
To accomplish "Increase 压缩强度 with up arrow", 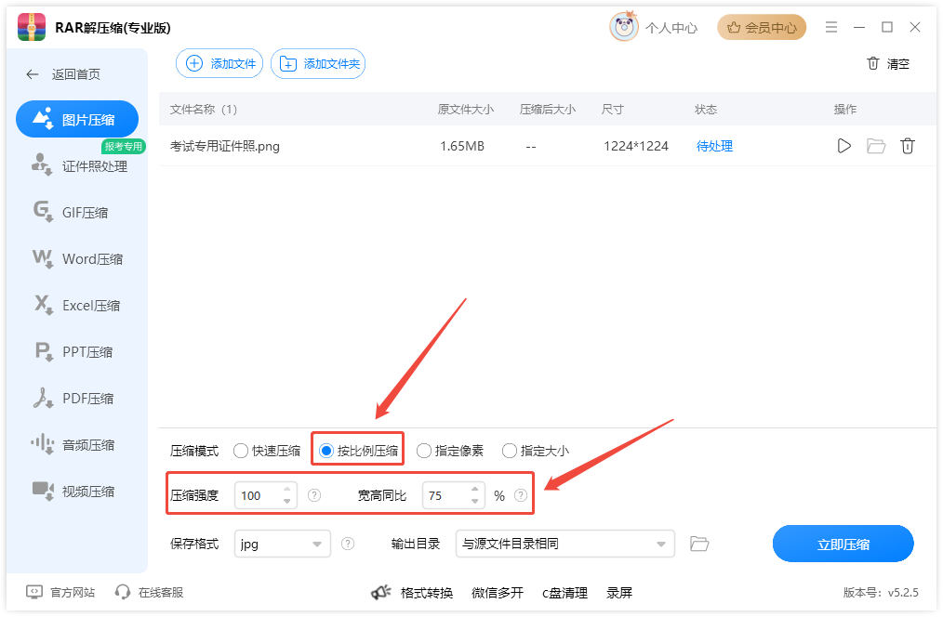I will [286, 489].
